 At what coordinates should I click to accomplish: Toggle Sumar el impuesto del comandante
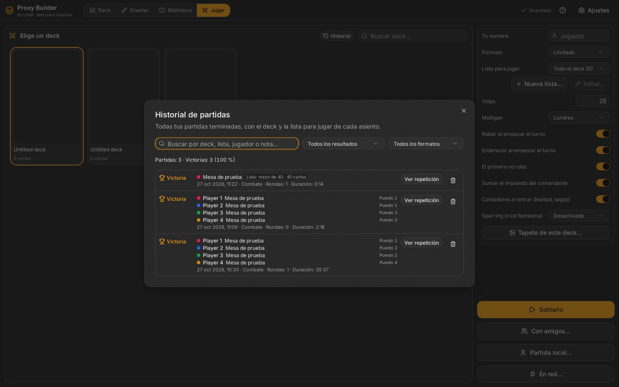(603, 183)
